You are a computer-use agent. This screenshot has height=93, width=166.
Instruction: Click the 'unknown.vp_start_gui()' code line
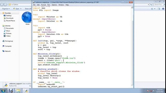click(x=51, y=87)
